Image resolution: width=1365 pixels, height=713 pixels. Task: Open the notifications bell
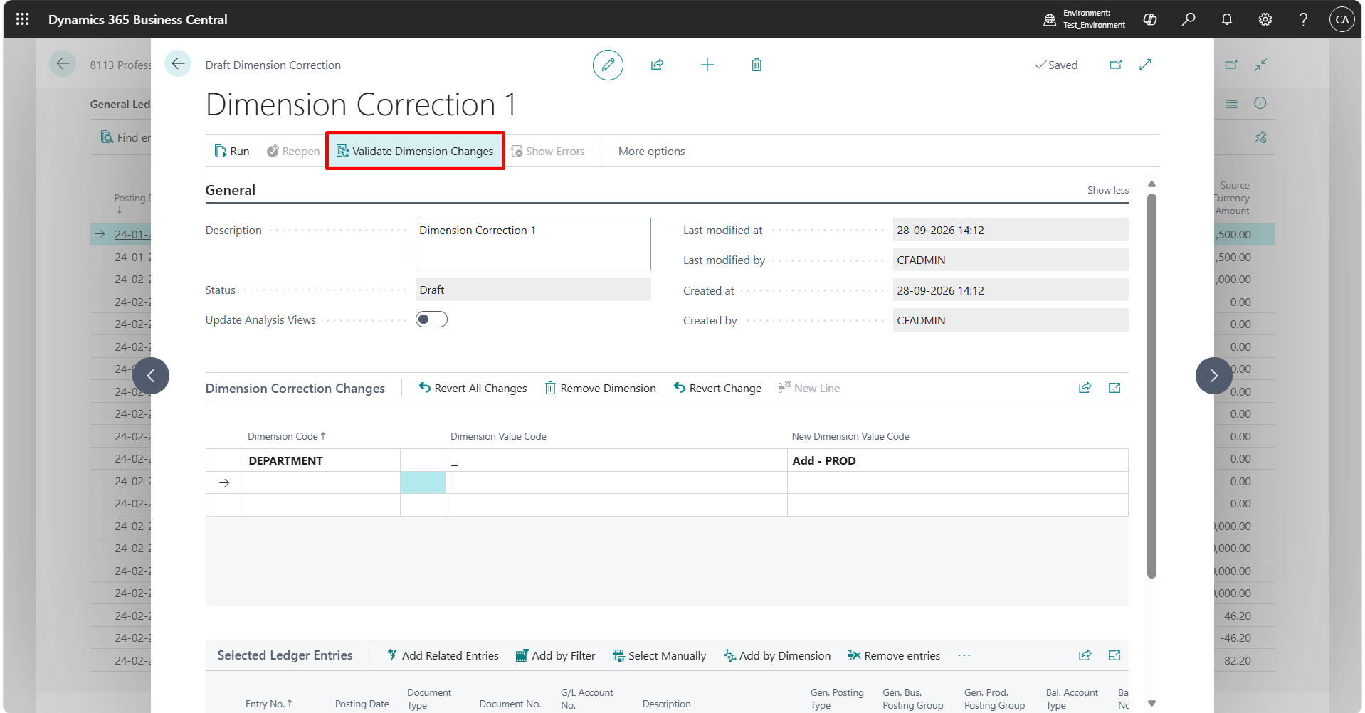[x=1227, y=19]
